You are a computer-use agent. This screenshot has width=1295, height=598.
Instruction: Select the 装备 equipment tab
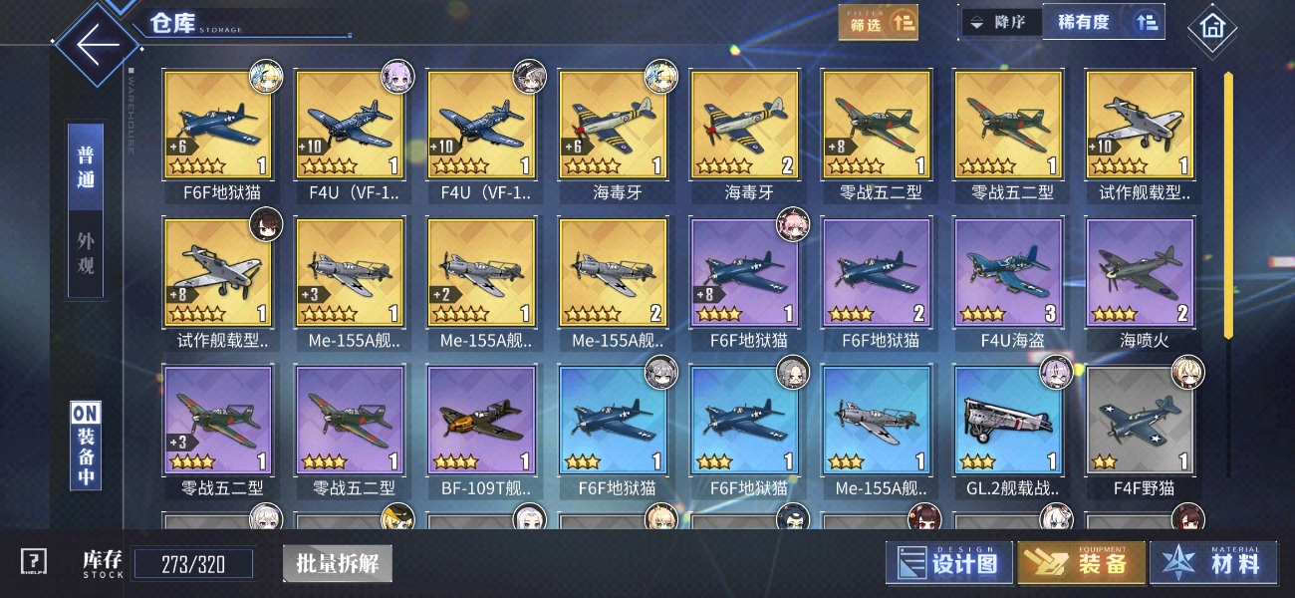coord(1081,563)
